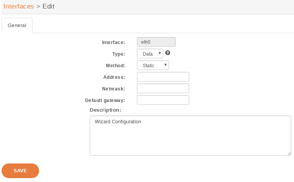The image size is (294, 182).
Task: Click the 'Interface:' label
Action: (x=113, y=43)
